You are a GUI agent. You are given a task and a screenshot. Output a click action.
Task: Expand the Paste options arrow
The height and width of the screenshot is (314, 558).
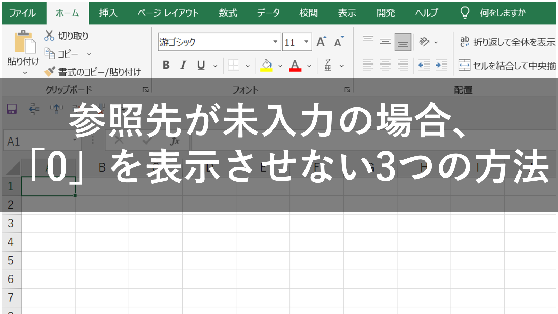(x=25, y=73)
